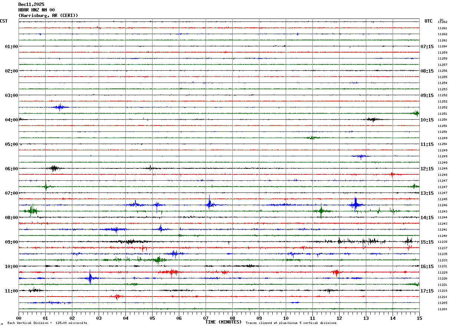The width and height of the screenshot is (449, 328).
Task: Click the TIME (MINUTES) axis title
Action: pos(223,322)
